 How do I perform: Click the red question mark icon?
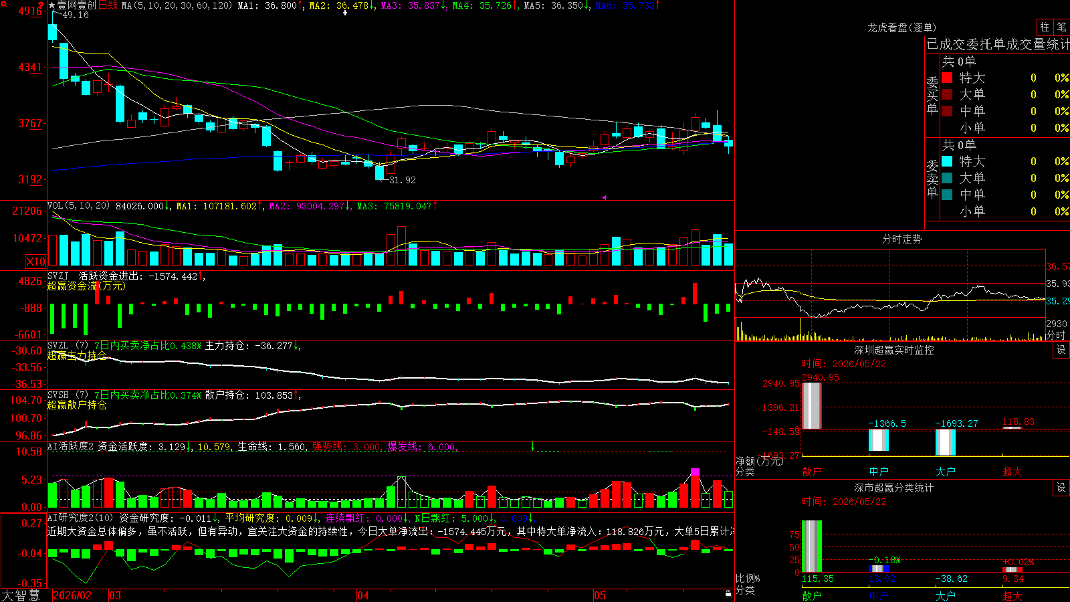click(x=41, y=5)
